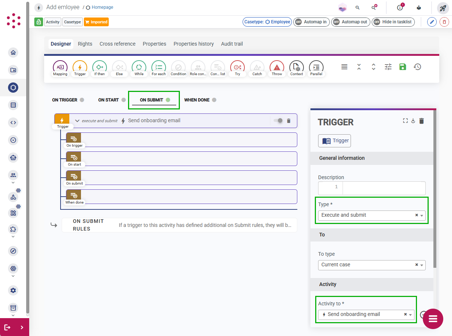Toggle Automap out switch
Viewport: 452px width, 336px height.
[x=351, y=22]
